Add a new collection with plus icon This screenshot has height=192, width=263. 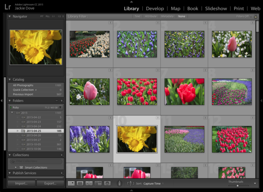point(62,155)
